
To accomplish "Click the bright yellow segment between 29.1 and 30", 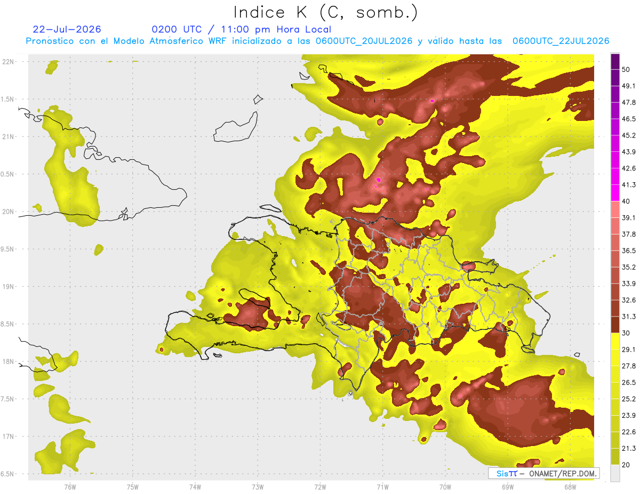I will 615,341.
